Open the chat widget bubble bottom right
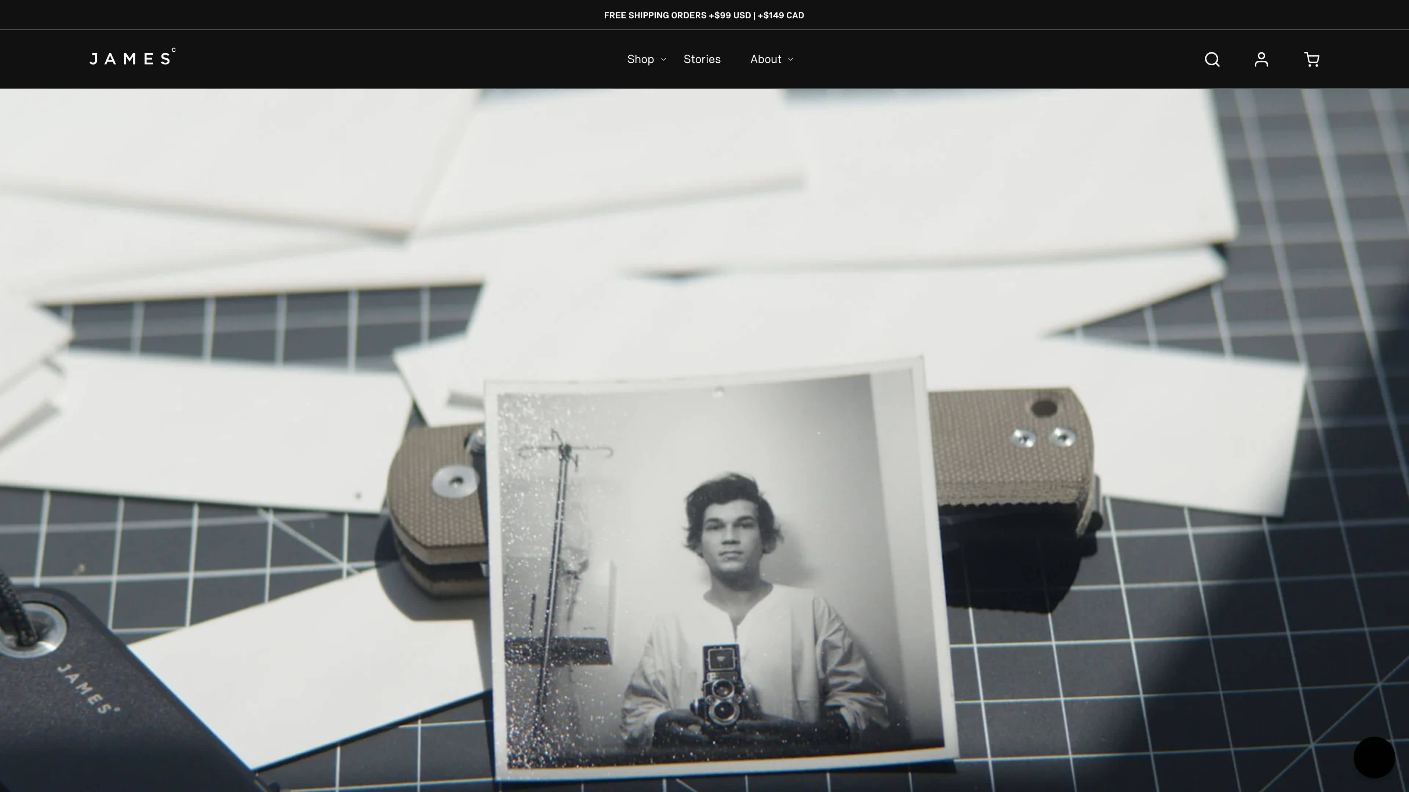Screen dimensions: 1409x792 click(1375, 758)
